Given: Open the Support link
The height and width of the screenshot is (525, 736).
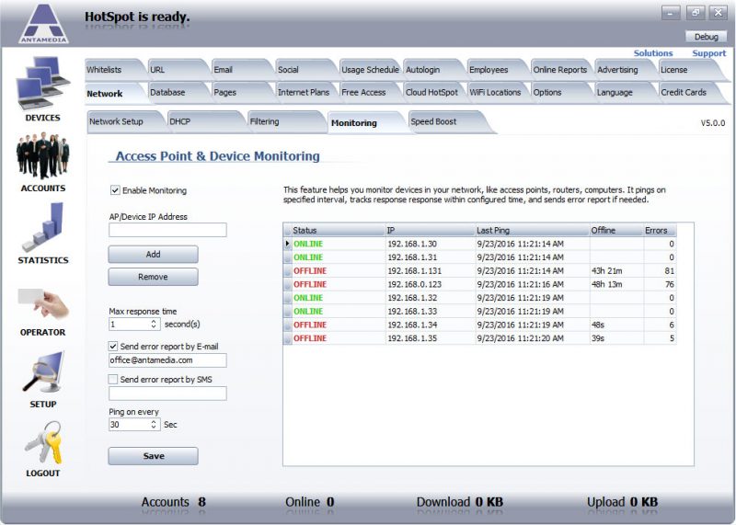Looking at the screenshot, I should pos(708,53).
